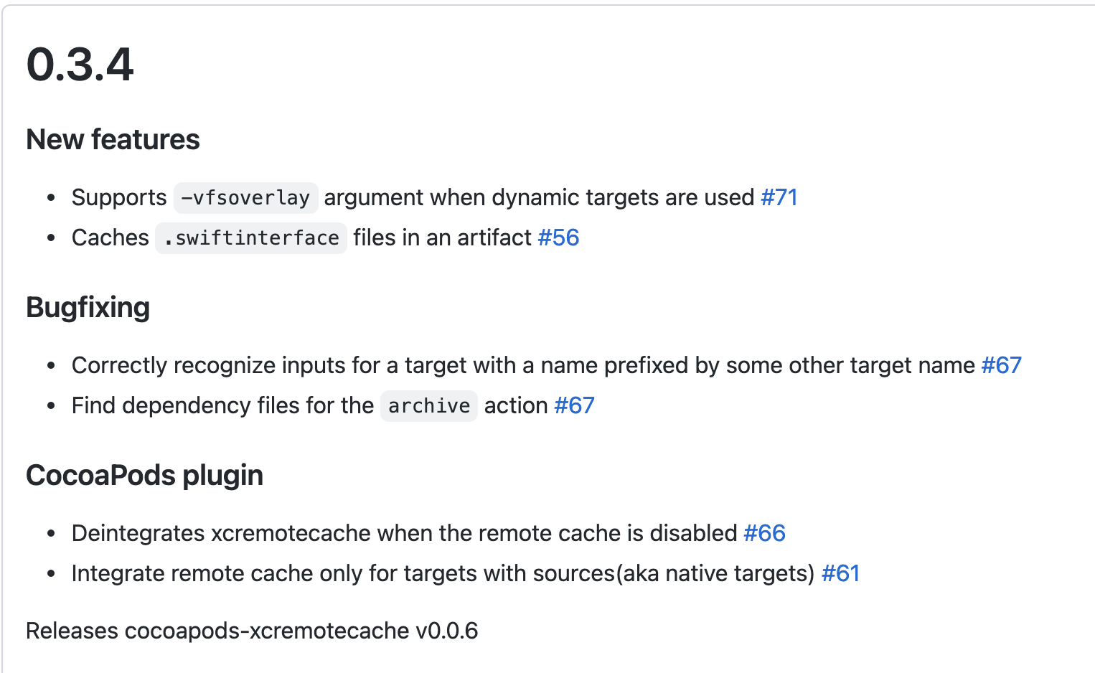The height and width of the screenshot is (673, 1095).
Task: Select the 'Bugfixing' section heading
Action: click(x=88, y=308)
